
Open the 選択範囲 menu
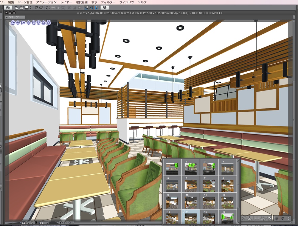[x=82, y=2]
